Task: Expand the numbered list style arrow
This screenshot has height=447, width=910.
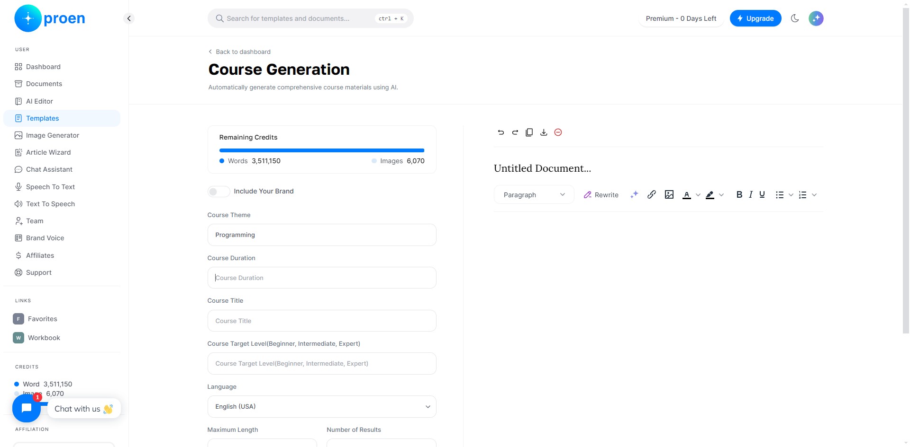Action: (x=814, y=195)
